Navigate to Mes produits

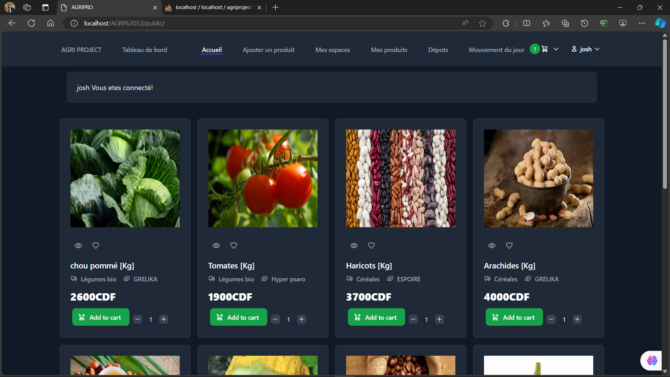(389, 50)
